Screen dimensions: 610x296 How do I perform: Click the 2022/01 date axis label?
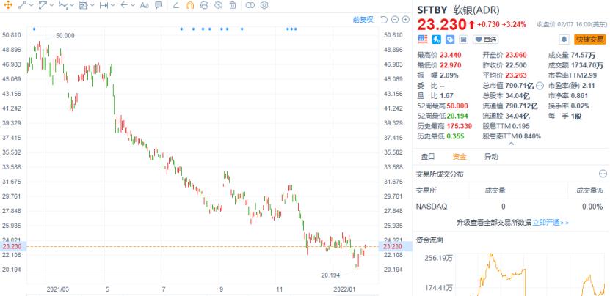344,289
